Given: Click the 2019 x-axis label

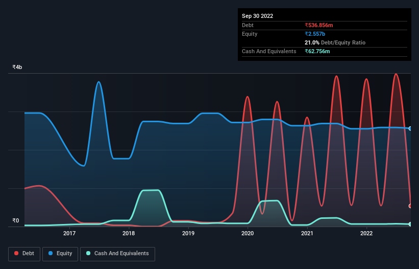Looking at the screenshot, I should [188, 233].
